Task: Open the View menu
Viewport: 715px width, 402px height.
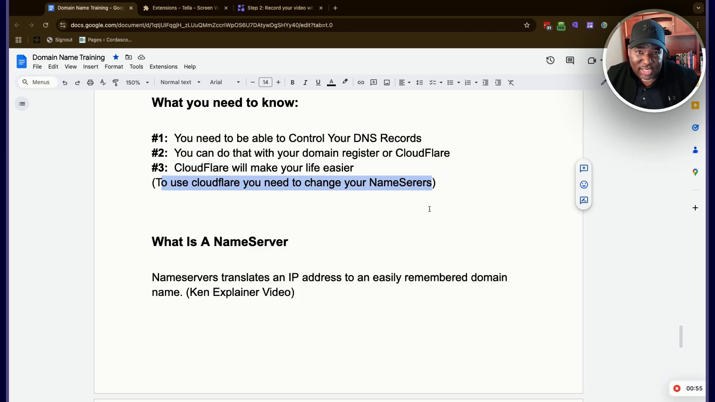Action: point(71,67)
